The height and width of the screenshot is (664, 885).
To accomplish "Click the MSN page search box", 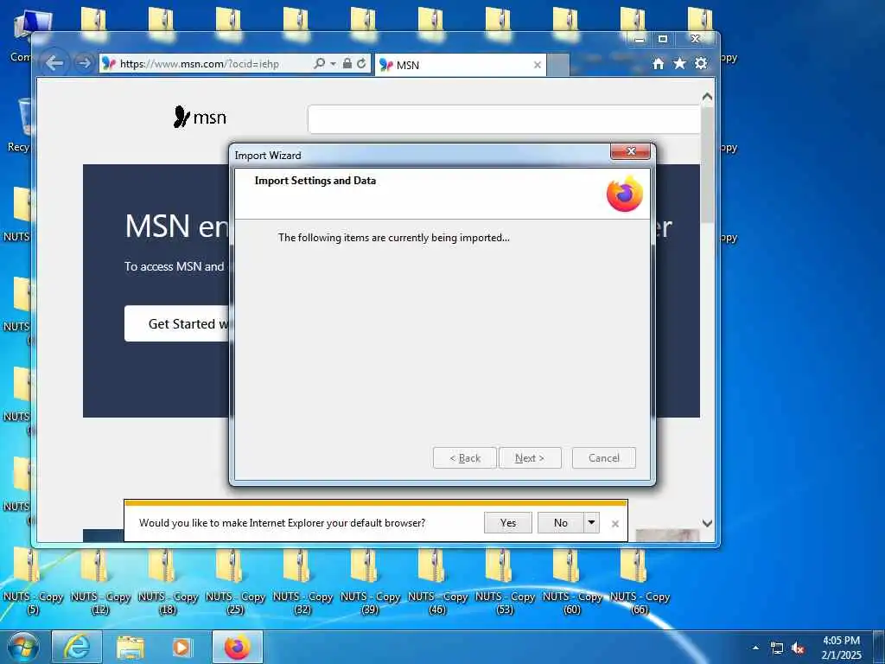I will 504,119.
